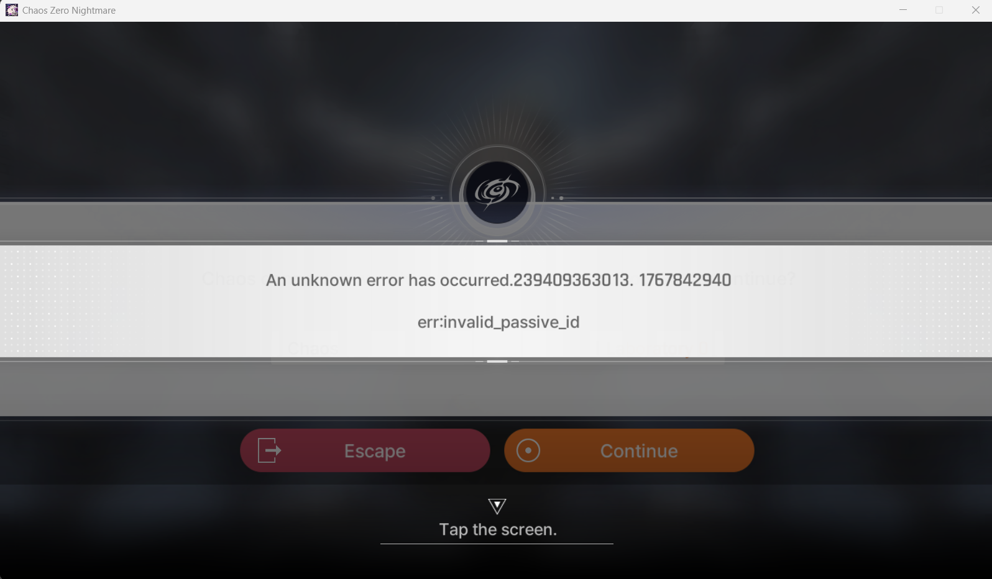Click the Escape exit-door icon
Screen dimensions: 992x579
tap(270, 450)
